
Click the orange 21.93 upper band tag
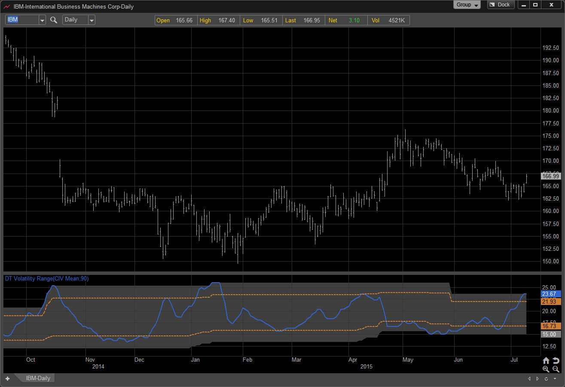tap(550, 302)
